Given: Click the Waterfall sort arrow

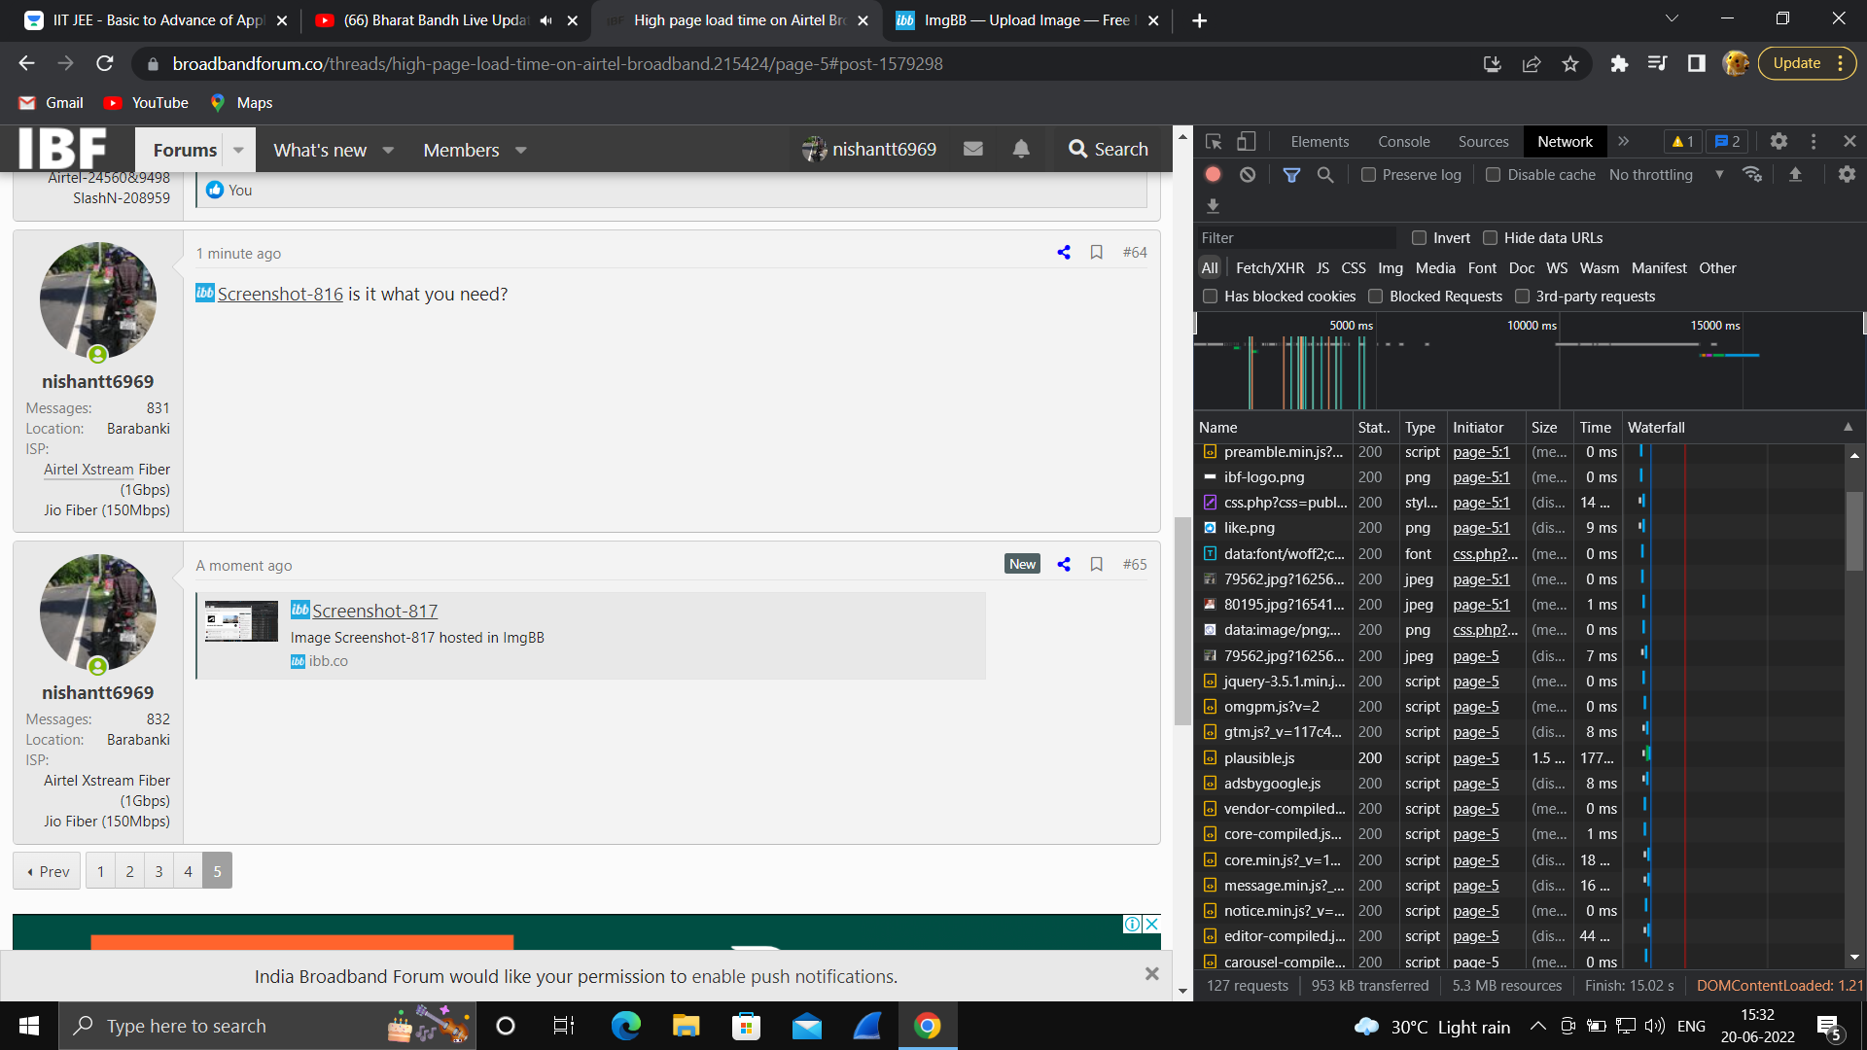Looking at the screenshot, I should [1848, 427].
